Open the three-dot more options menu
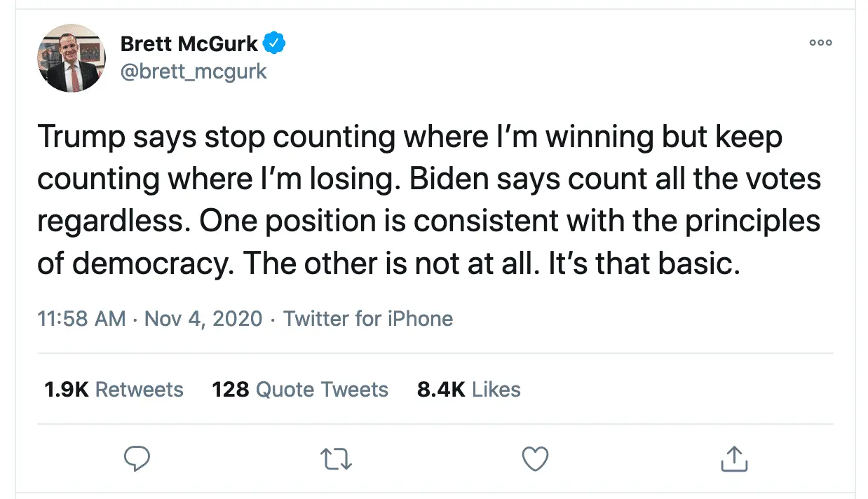868x499 pixels. point(820,43)
